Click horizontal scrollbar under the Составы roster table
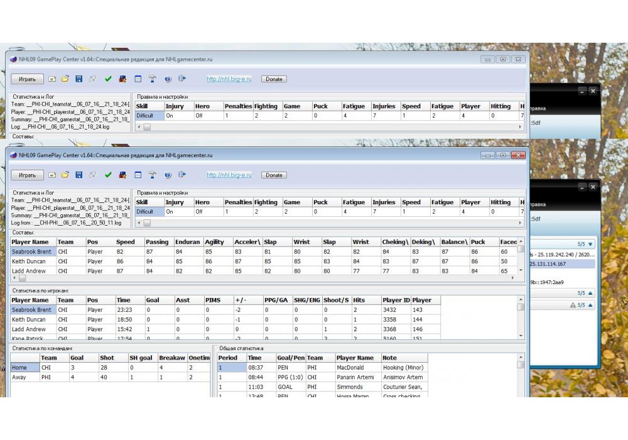Image resolution: width=628 pixels, height=440 pixels. click(264, 277)
